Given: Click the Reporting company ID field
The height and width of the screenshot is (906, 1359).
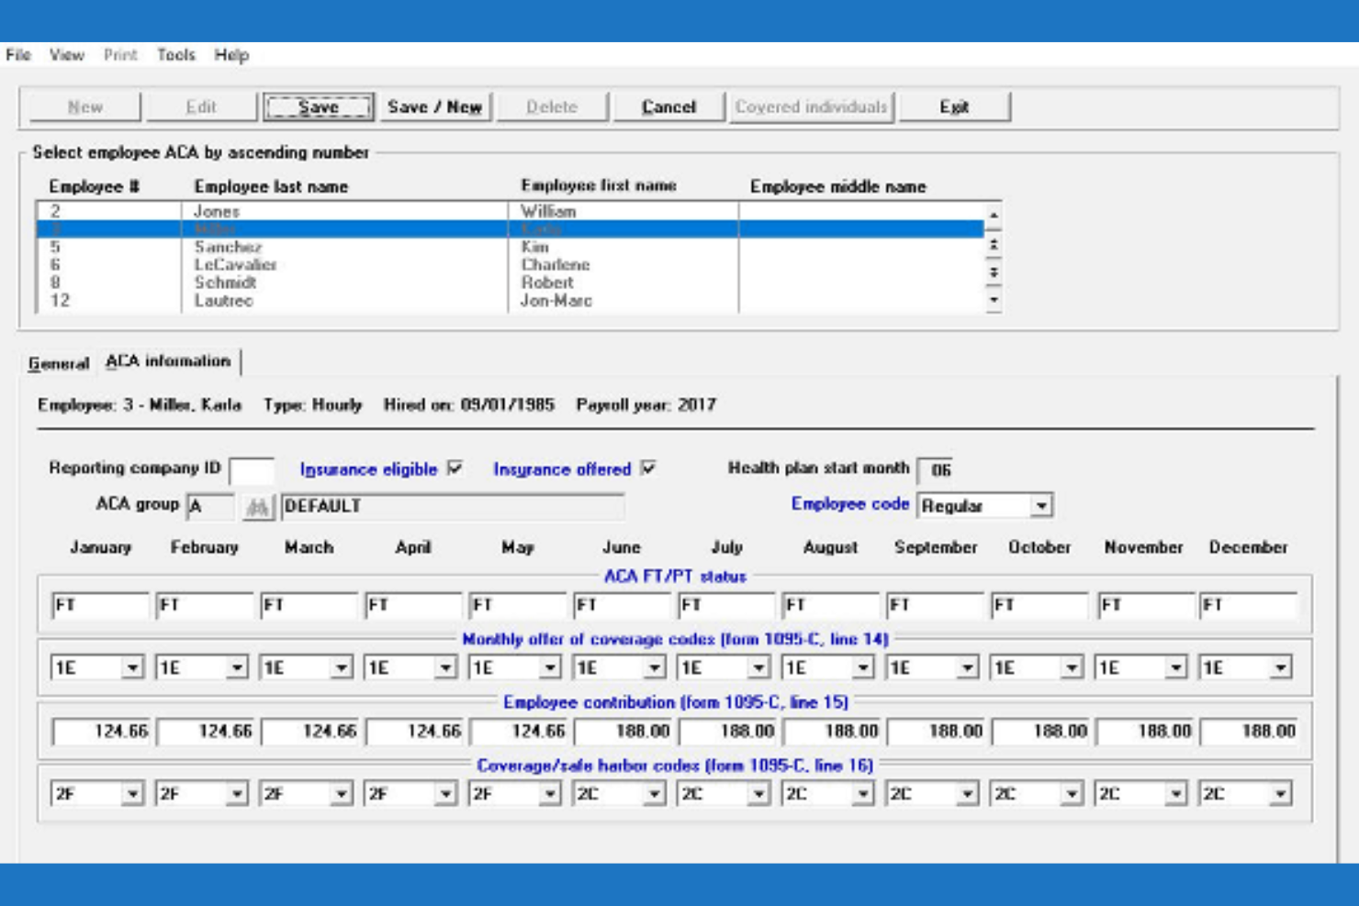Looking at the screenshot, I should (x=251, y=470).
